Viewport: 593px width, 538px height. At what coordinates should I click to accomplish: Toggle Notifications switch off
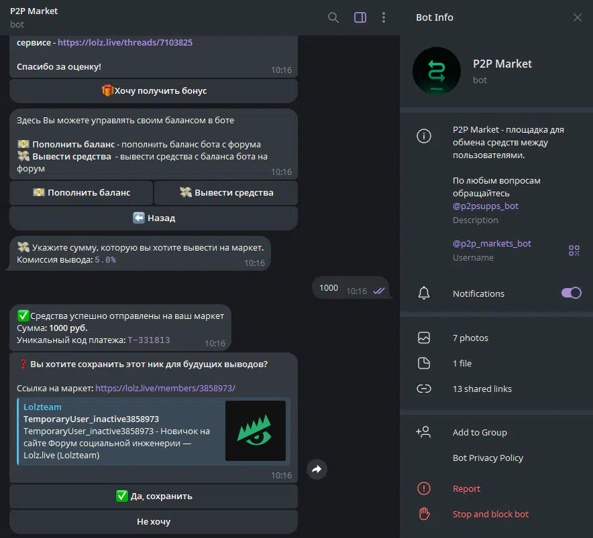pyautogui.click(x=571, y=293)
